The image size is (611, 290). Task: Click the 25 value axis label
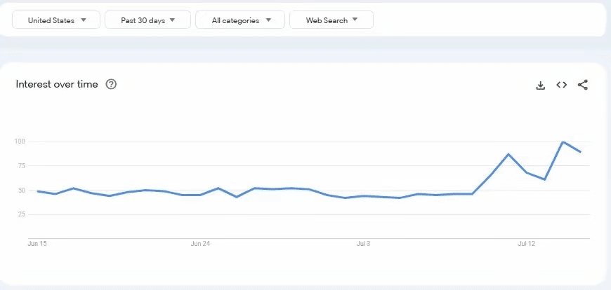tap(22, 214)
